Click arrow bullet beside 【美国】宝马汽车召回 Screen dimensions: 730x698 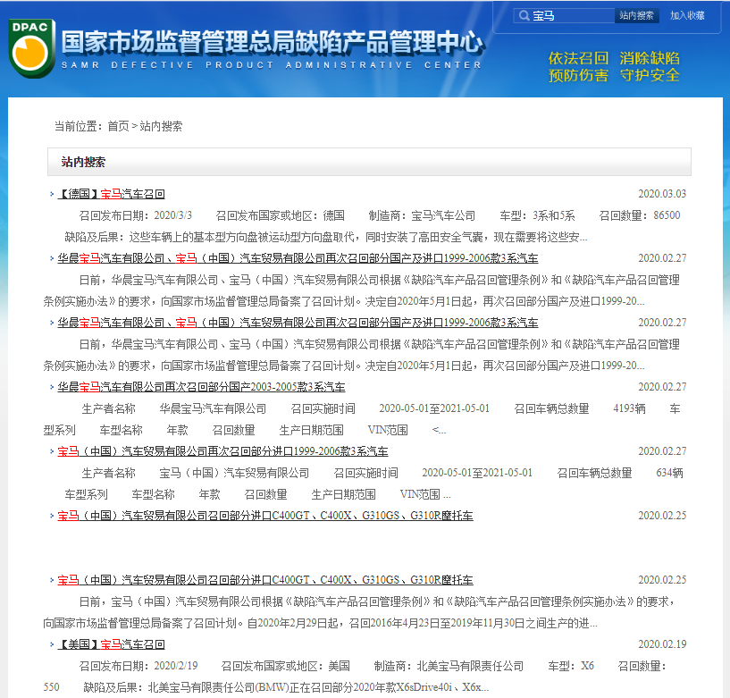[x=52, y=644]
